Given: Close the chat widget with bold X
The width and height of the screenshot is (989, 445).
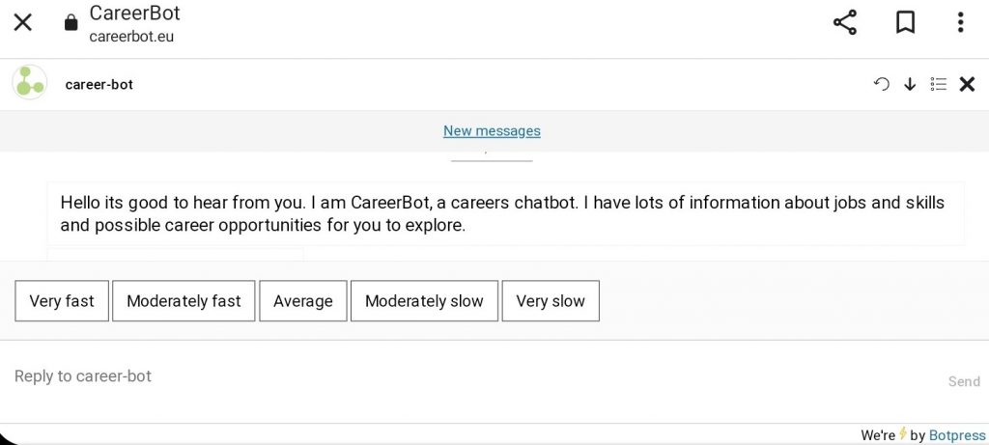Looking at the screenshot, I should tap(967, 84).
